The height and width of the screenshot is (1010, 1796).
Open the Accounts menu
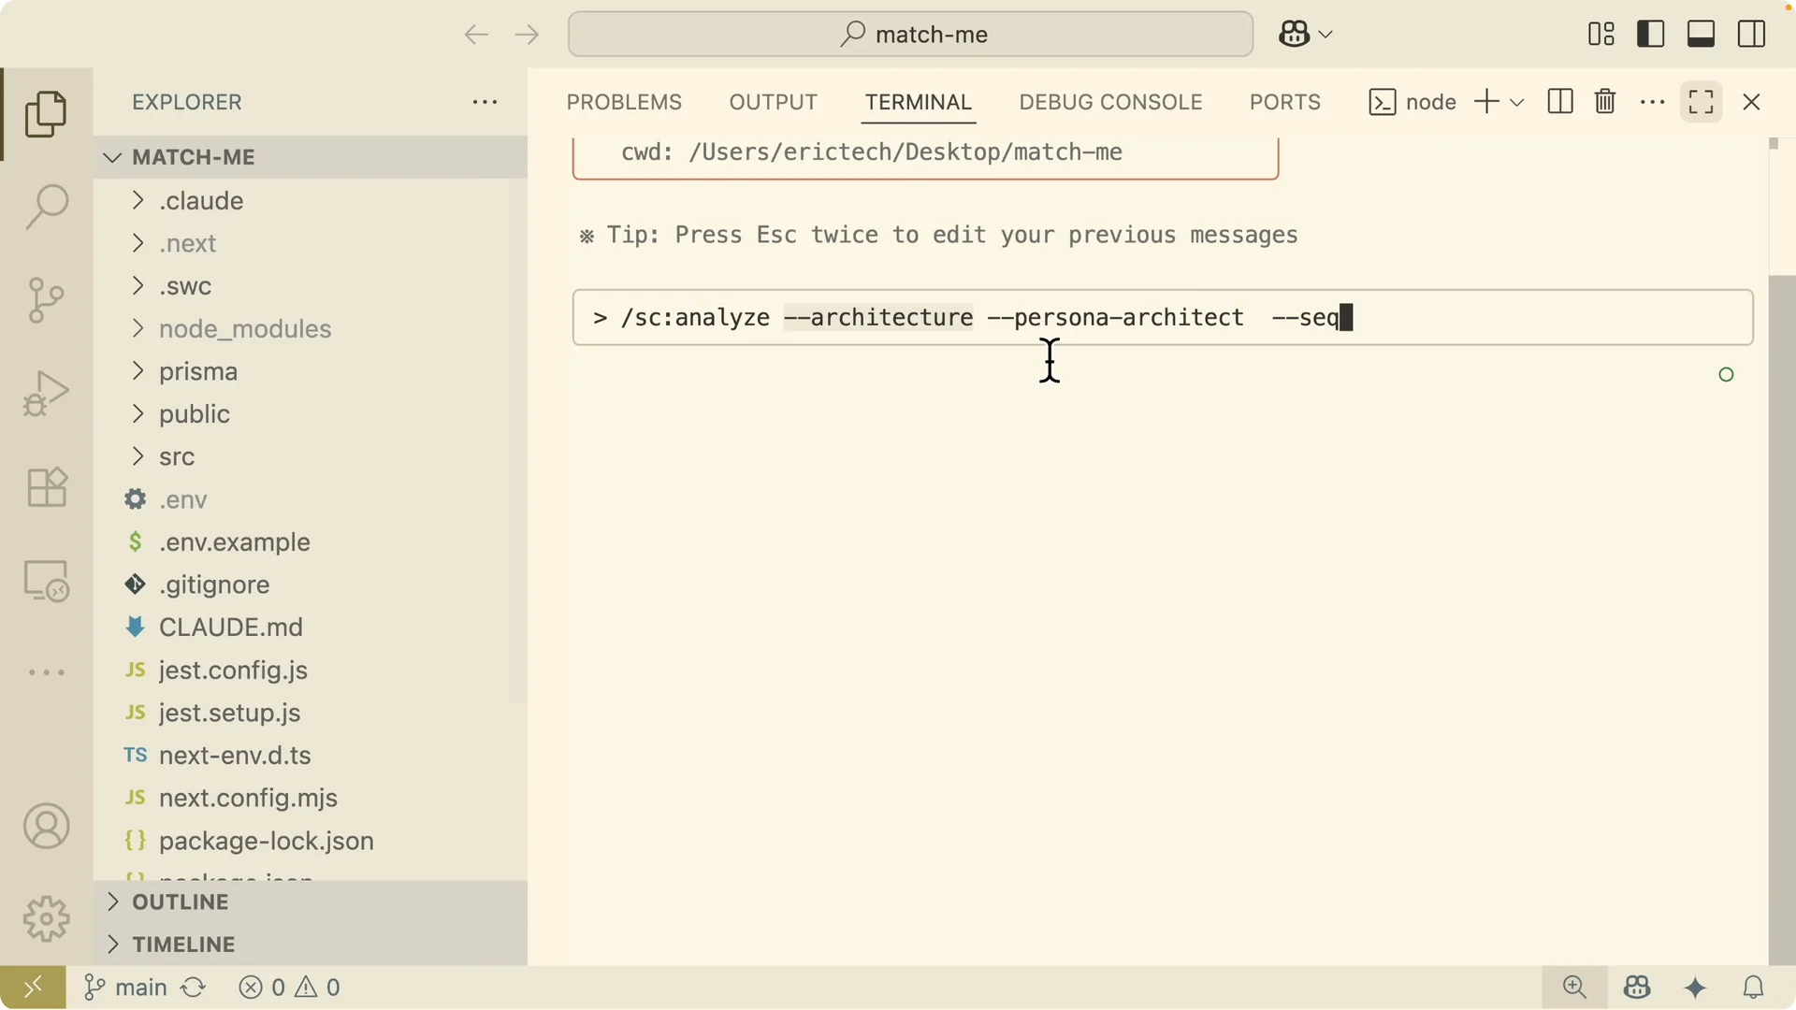[46, 827]
